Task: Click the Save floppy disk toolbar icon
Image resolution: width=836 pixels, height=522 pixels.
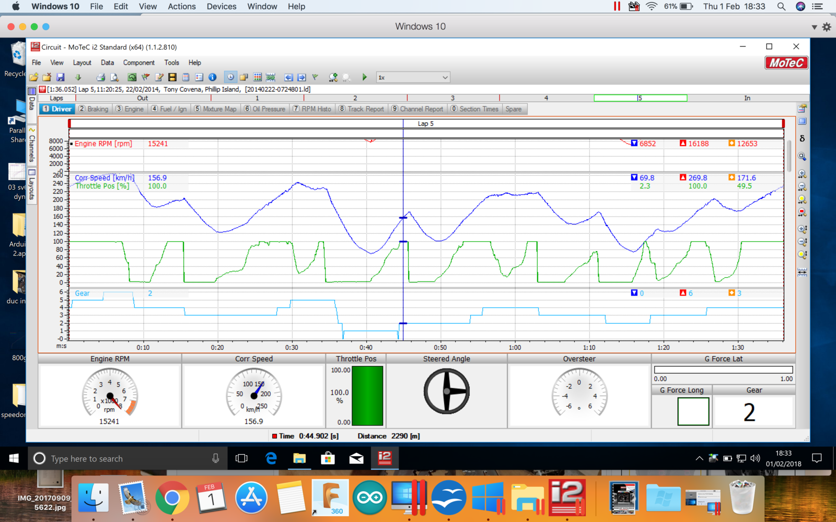Action: 61,77
